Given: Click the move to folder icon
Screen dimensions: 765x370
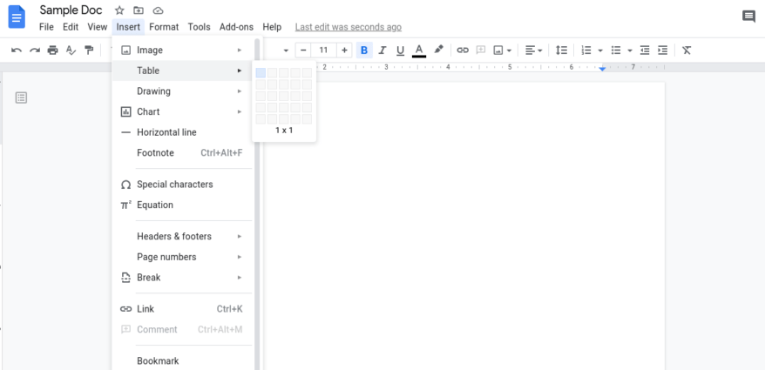Looking at the screenshot, I should pos(139,10).
